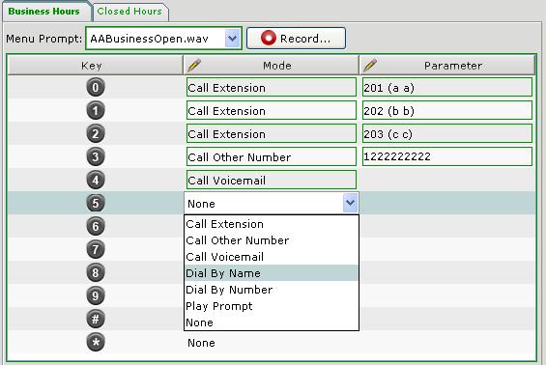The width and height of the screenshot is (546, 365).
Task: Edit key 3 mode Call Other Number field
Action: (272, 157)
